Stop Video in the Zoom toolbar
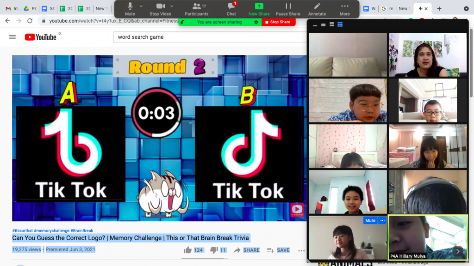 coord(161,9)
